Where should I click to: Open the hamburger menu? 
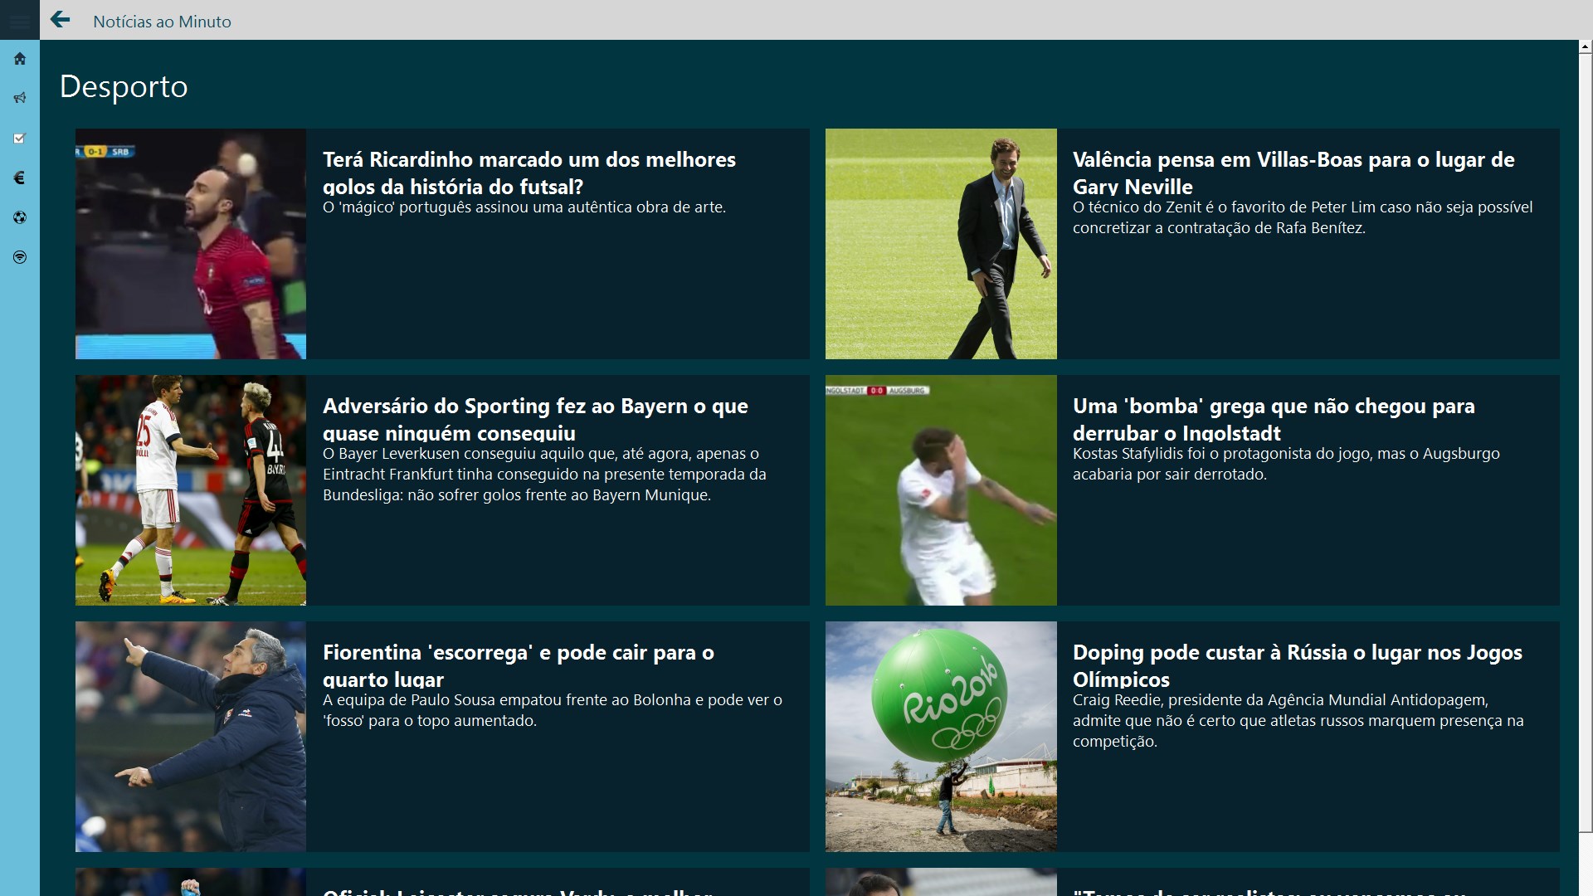pos(19,20)
